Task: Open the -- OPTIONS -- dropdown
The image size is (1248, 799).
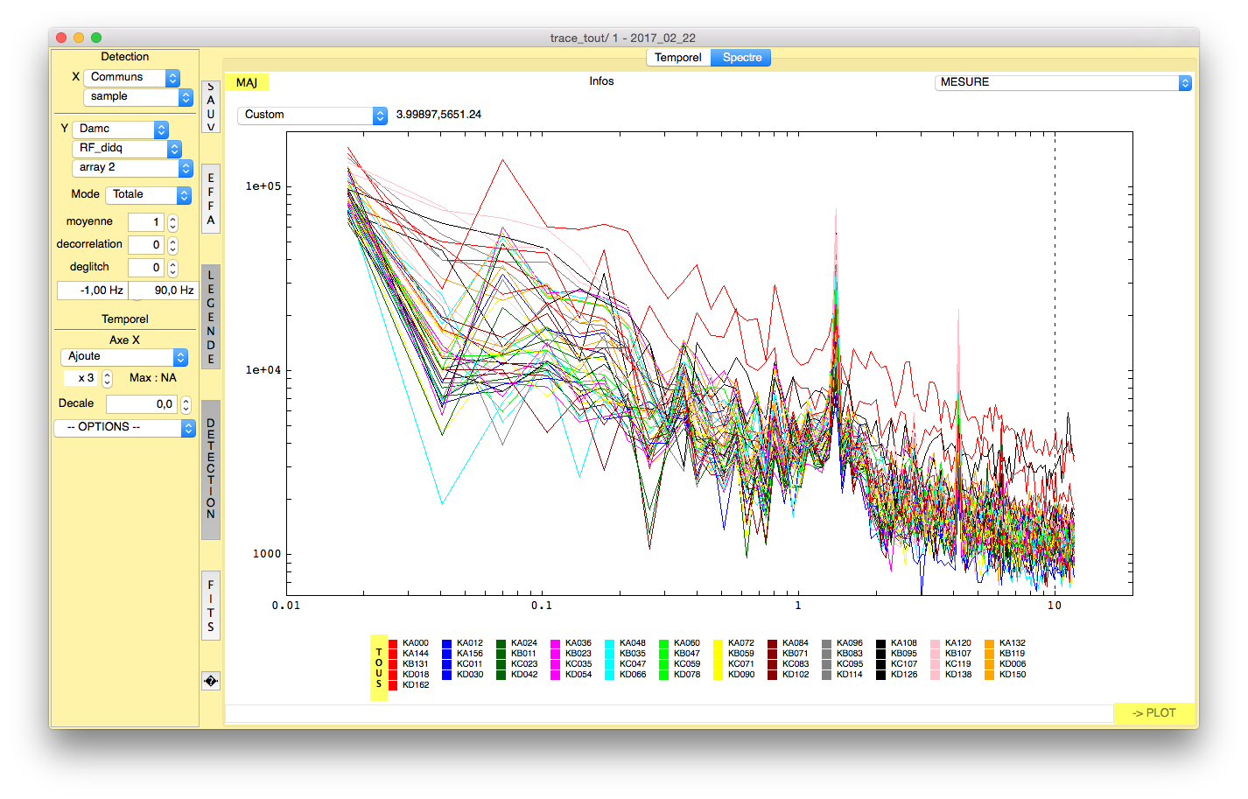Action: (x=124, y=427)
